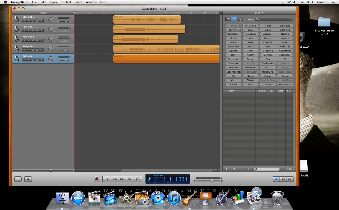Open the Control menu
This screenshot has width=339, height=210.
(x=66, y=2)
